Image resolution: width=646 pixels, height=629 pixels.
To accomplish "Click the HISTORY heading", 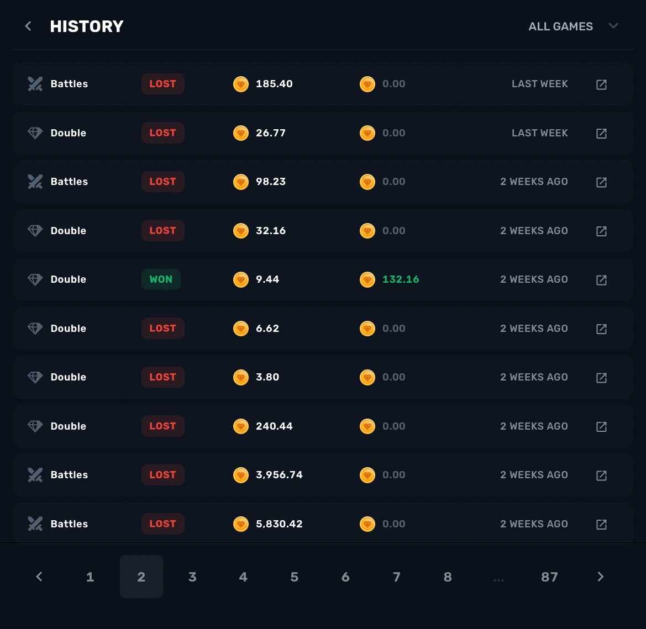I will 87,27.
